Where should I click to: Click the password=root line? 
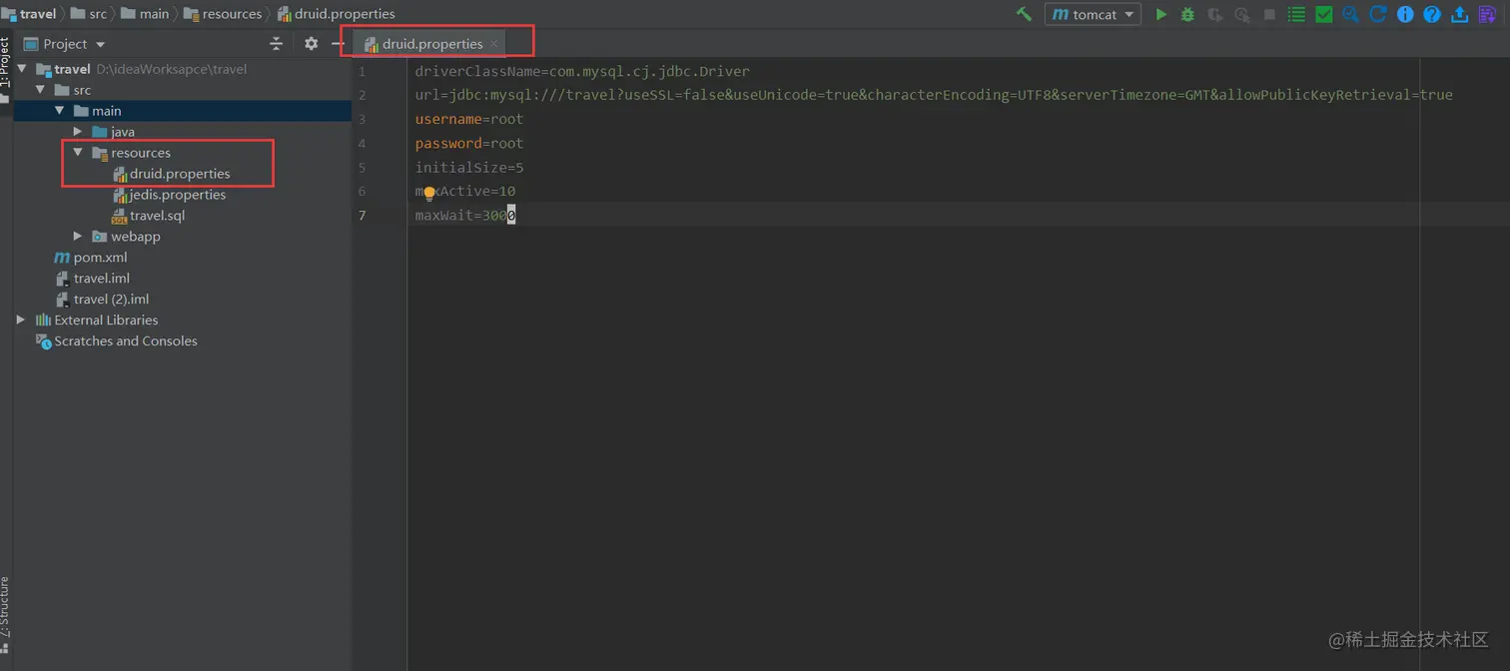pyautogui.click(x=469, y=143)
